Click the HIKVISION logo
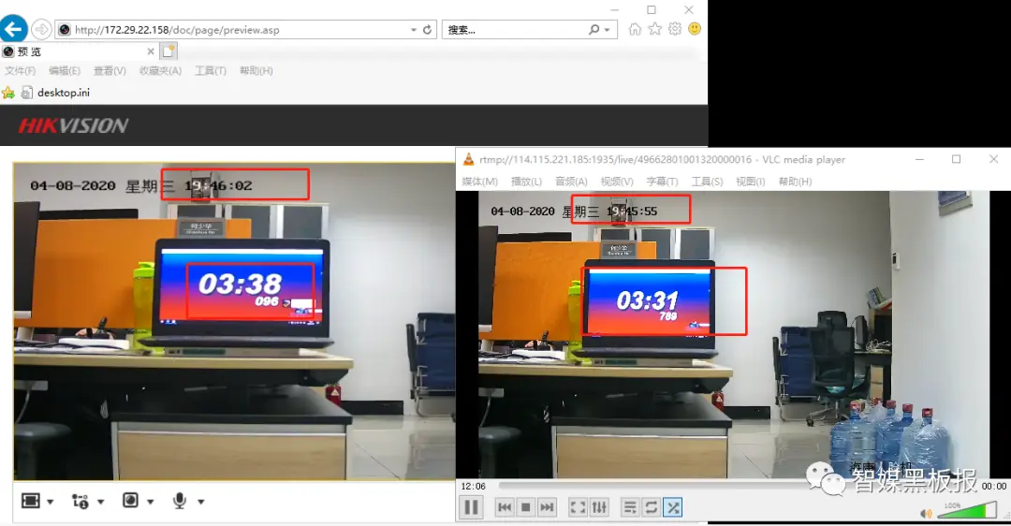 [x=74, y=125]
